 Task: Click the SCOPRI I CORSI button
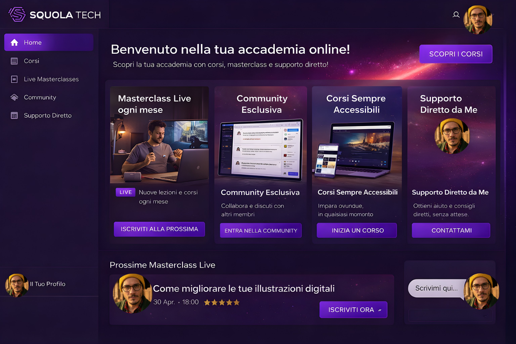456,54
